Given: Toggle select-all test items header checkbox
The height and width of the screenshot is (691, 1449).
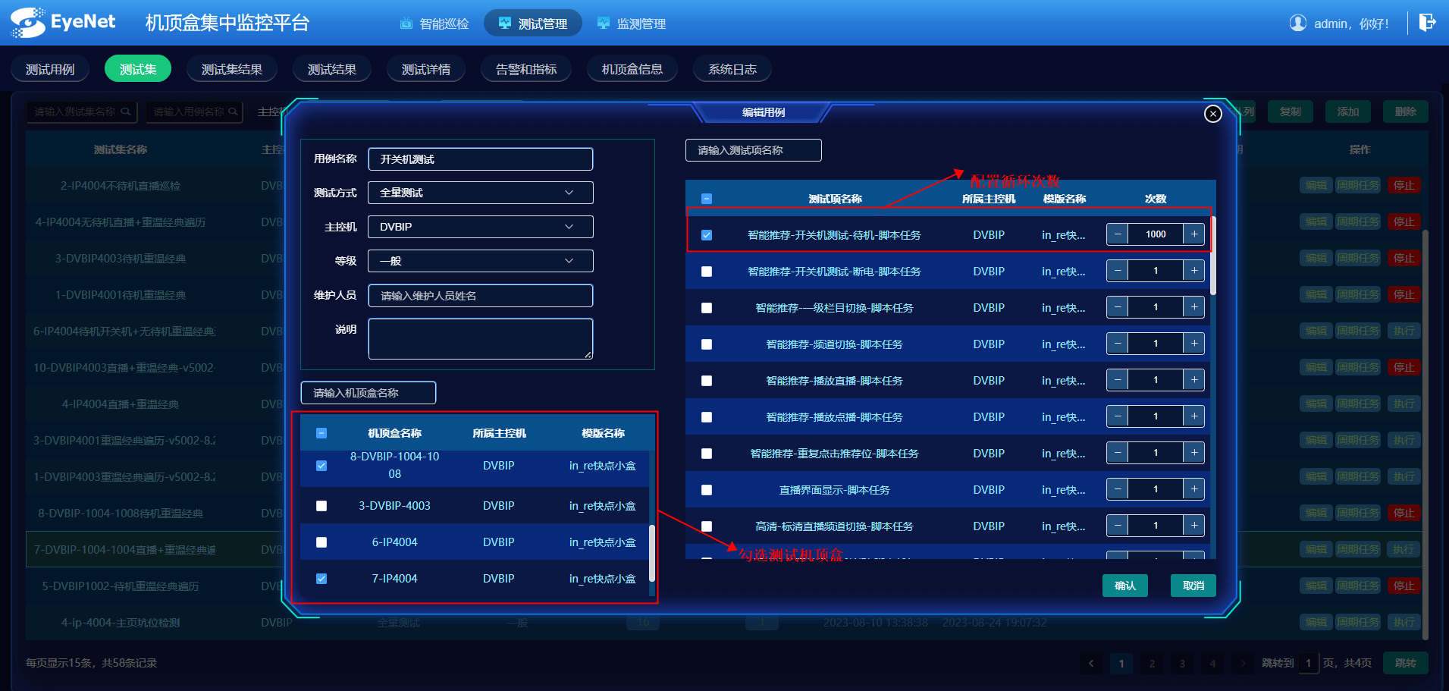Looking at the screenshot, I should (707, 199).
